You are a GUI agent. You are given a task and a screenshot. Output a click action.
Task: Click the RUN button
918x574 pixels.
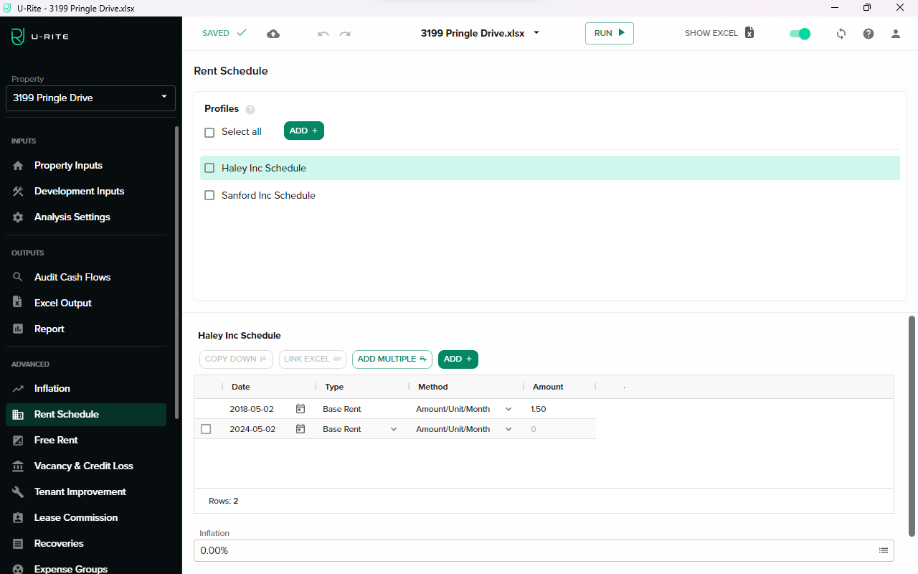point(609,33)
